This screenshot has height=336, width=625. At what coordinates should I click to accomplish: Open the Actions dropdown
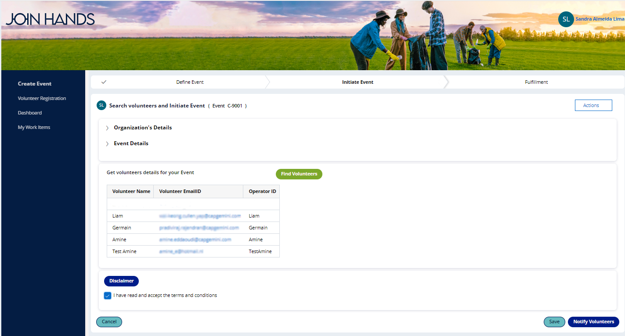point(593,105)
